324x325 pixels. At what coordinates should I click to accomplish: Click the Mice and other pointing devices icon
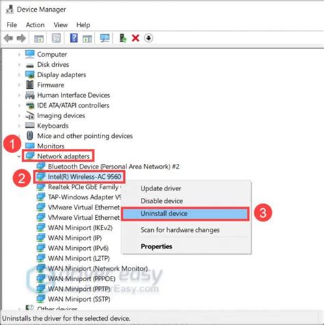[30, 136]
